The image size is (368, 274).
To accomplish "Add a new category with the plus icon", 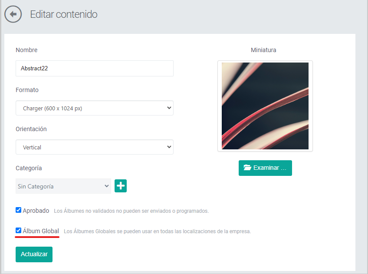I will point(121,186).
